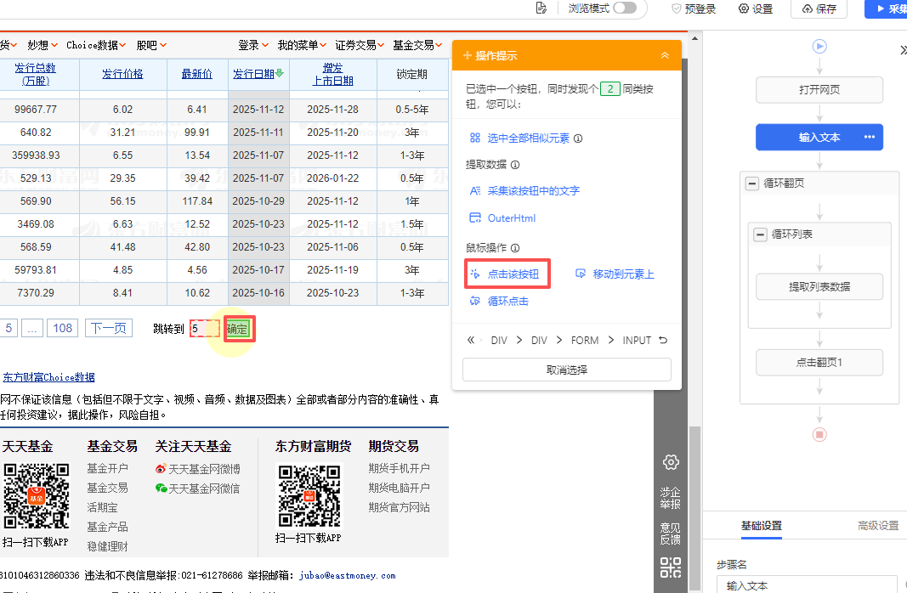Click the 步骤名 input field
907x593 pixels.
pyautogui.click(x=807, y=585)
